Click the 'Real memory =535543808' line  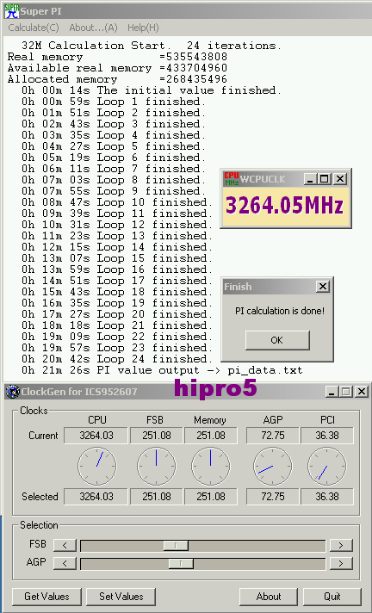[117, 57]
